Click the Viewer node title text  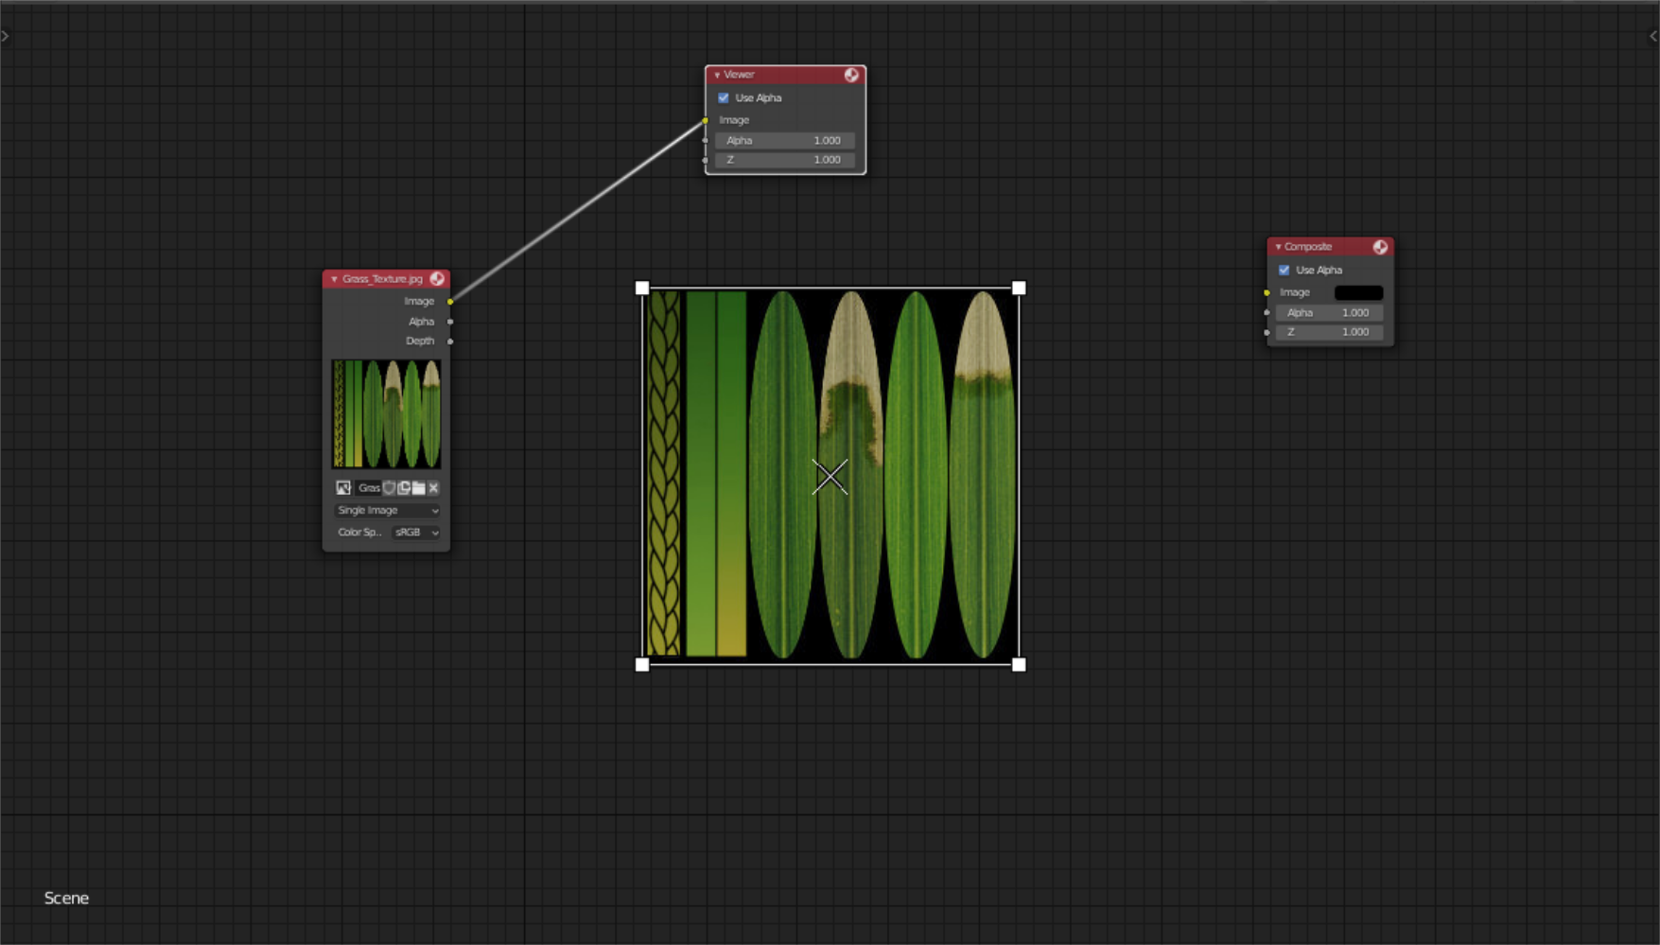pos(739,75)
